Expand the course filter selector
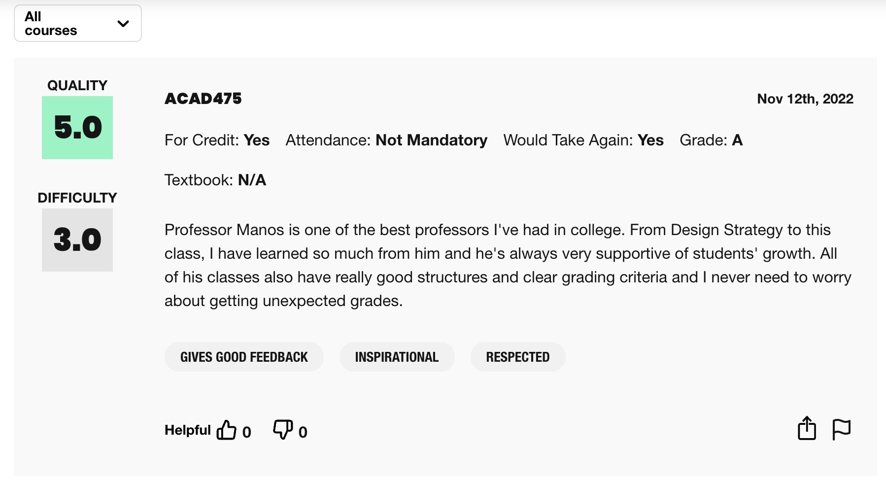This screenshot has height=481, width=886. click(77, 23)
